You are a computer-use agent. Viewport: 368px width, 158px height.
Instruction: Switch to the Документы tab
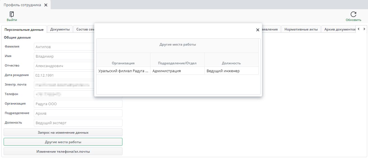tap(60, 29)
